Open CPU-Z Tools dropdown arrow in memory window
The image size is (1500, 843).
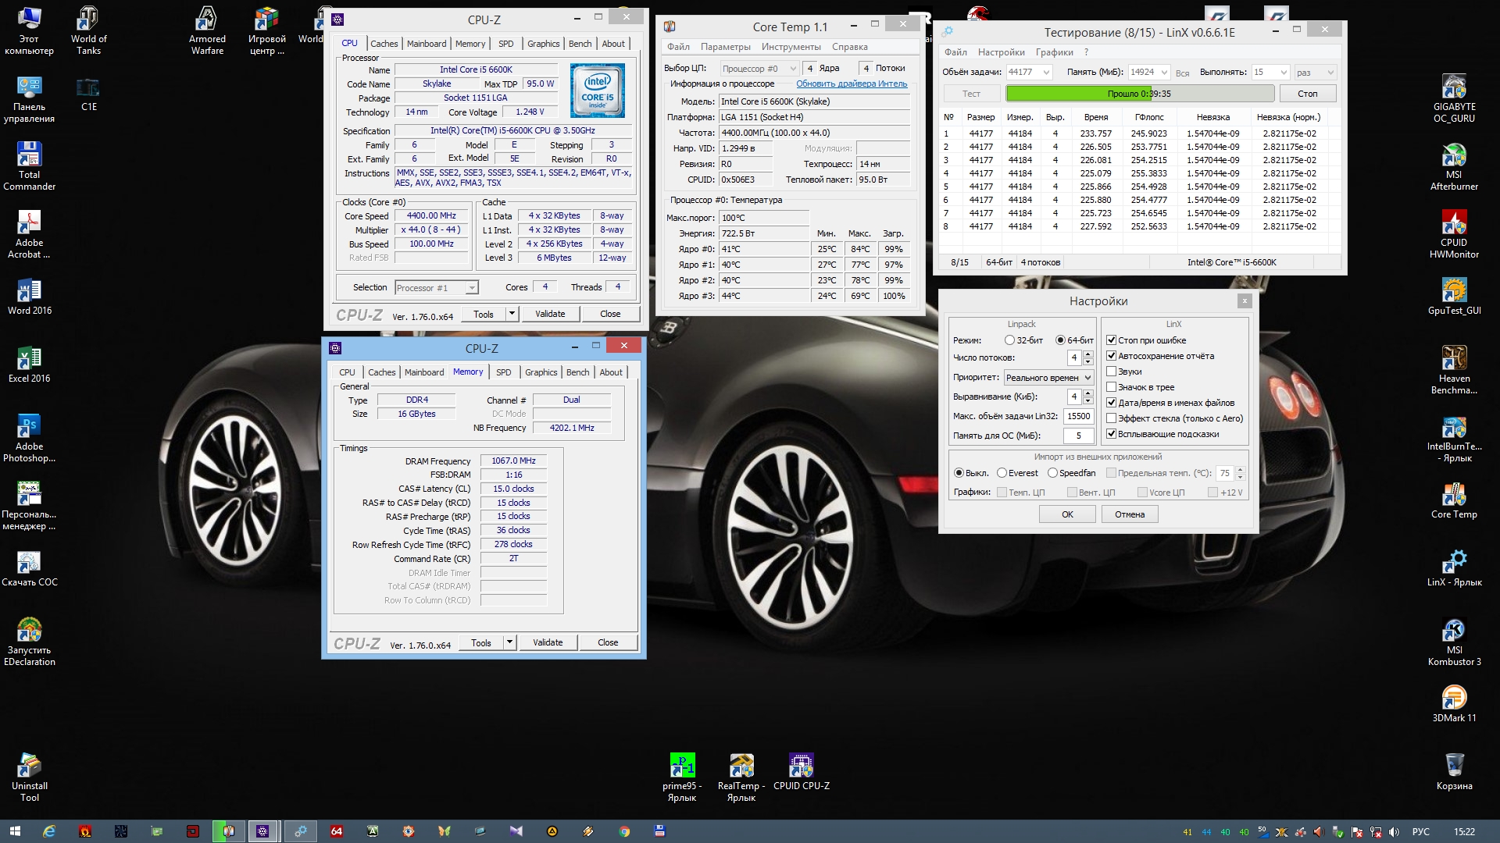coord(509,642)
